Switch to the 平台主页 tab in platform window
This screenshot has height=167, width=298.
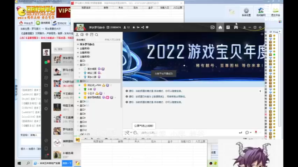[26, 23]
